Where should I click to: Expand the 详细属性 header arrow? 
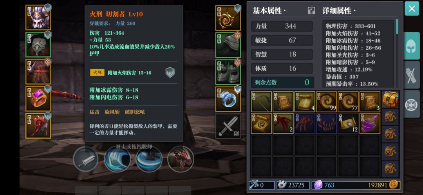pyautogui.click(x=355, y=11)
